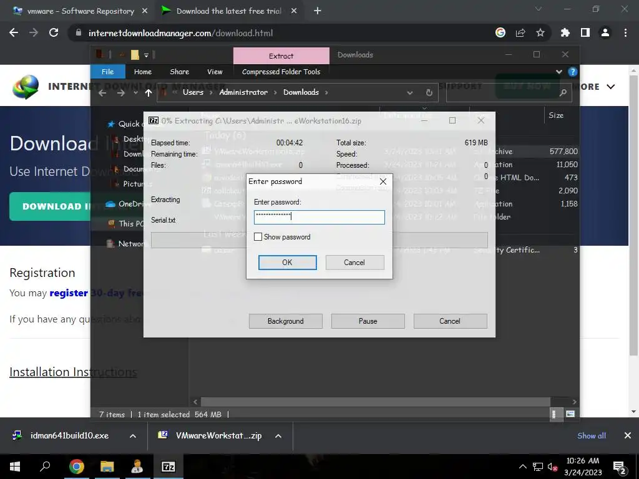Screen dimensions: 639x479
Task: Open File menu in File Explorer
Action: [107, 72]
